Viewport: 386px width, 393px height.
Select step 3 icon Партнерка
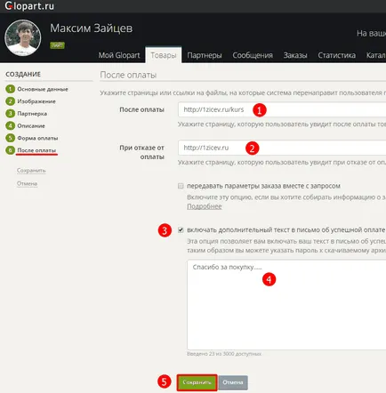(x=10, y=114)
